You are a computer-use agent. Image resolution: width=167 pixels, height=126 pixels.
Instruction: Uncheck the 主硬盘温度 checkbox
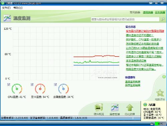[55, 85]
